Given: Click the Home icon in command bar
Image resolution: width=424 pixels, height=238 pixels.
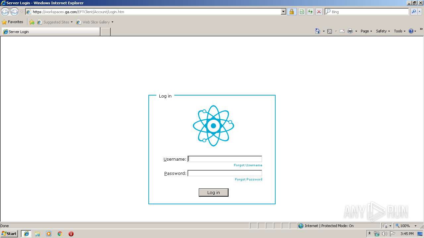Looking at the screenshot, I should (x=318, y=31).
